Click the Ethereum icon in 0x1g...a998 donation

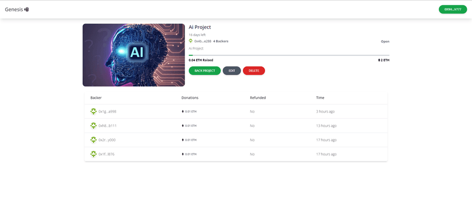(183, 111)
